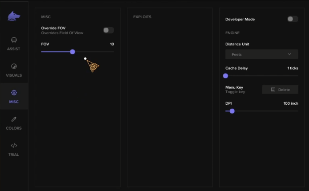Open the Colors eyedropper icon
Screen dimensions: 309x191
[14, 119]
